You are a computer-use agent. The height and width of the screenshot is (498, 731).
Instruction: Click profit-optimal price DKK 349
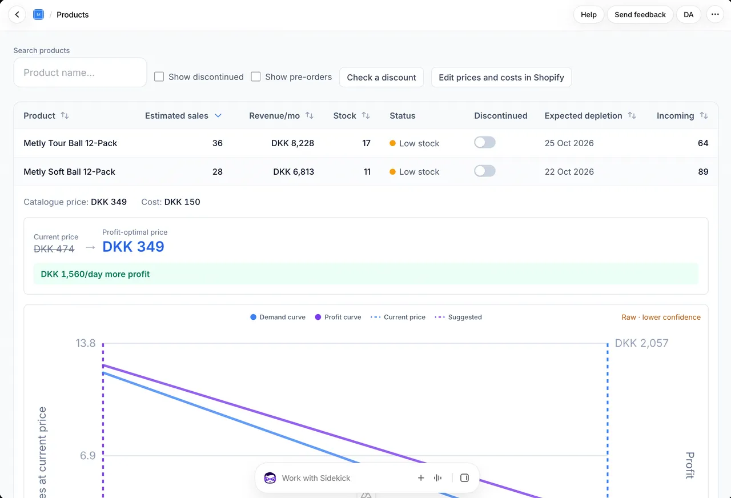coord(134,247)
